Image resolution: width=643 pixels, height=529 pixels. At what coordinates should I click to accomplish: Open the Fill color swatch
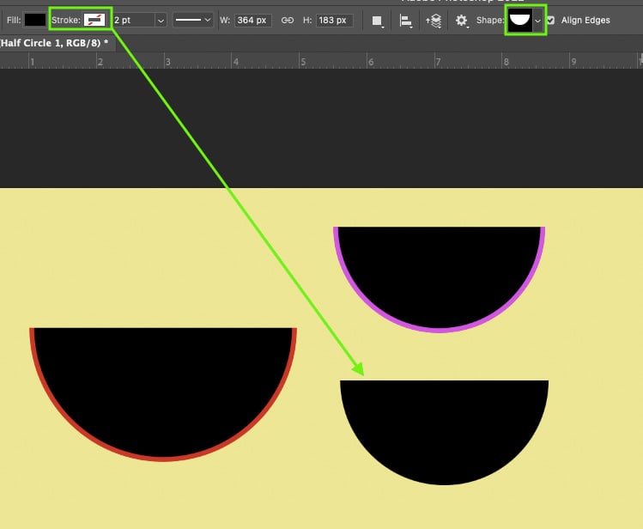(35, 20)
